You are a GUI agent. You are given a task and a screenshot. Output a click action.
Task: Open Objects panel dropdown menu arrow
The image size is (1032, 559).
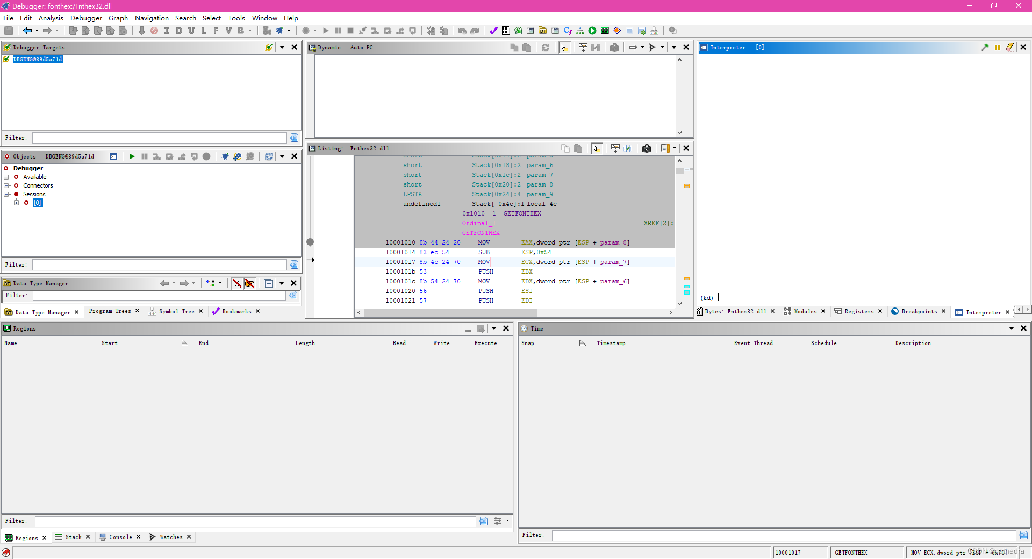click(x=282, y=156)
